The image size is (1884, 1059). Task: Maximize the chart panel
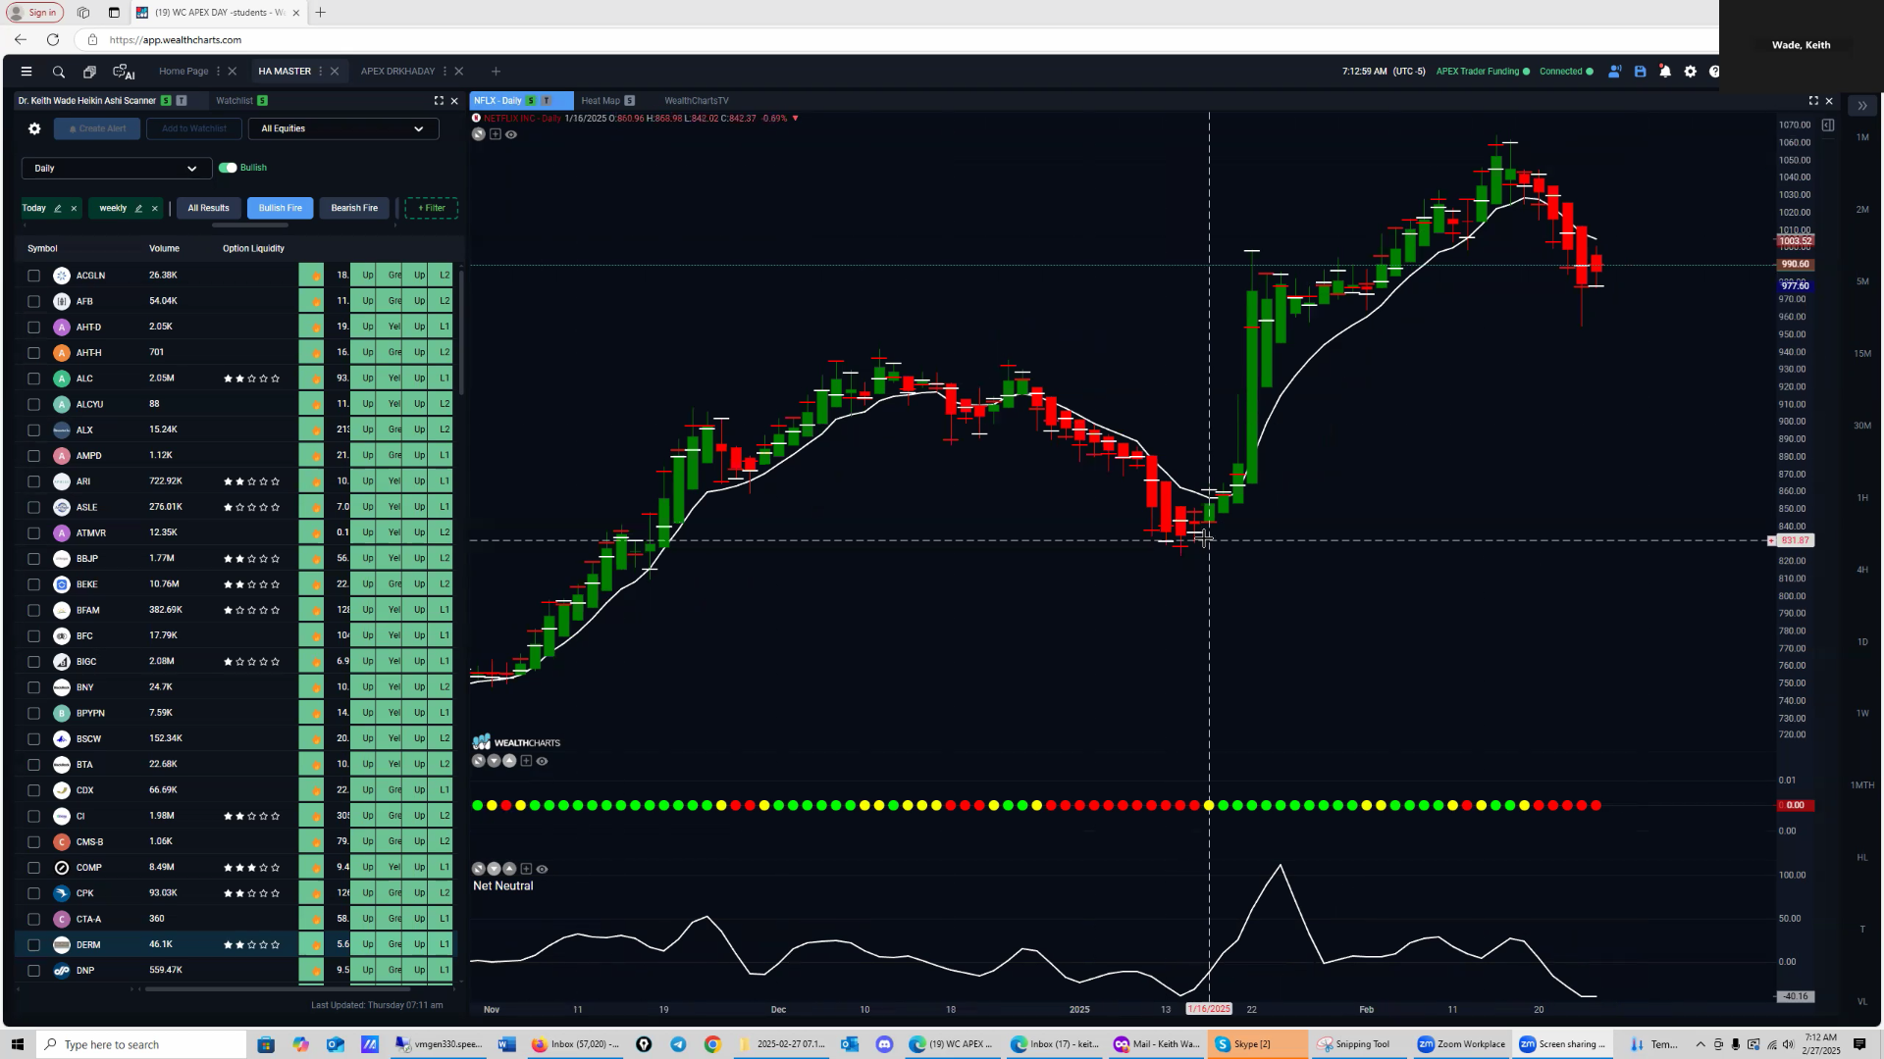tap(1813, 100)
